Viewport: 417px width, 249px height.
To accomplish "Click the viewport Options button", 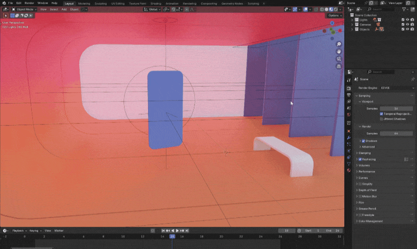I will tap(334, 16).
